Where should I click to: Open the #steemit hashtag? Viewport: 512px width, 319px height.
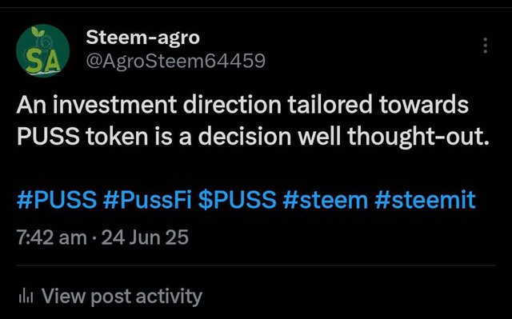coord(425,200)
